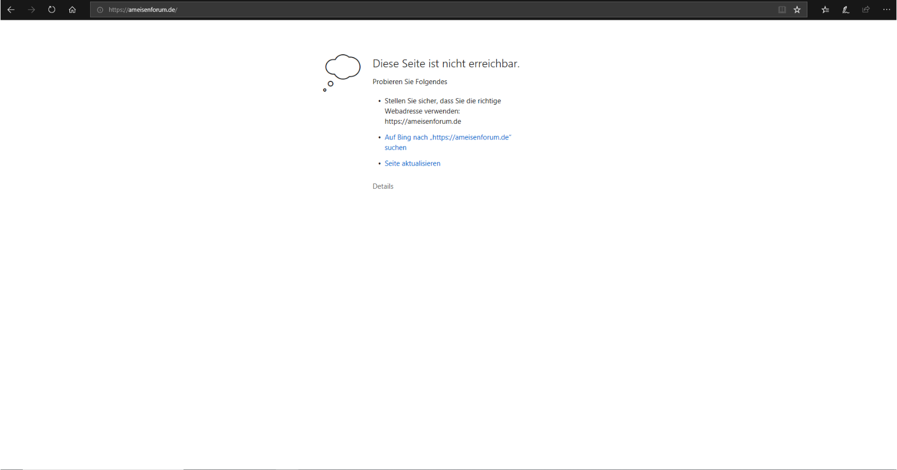897x470 pixels.
Task: Toggle reading view book icon
Action: coord(782,10)
